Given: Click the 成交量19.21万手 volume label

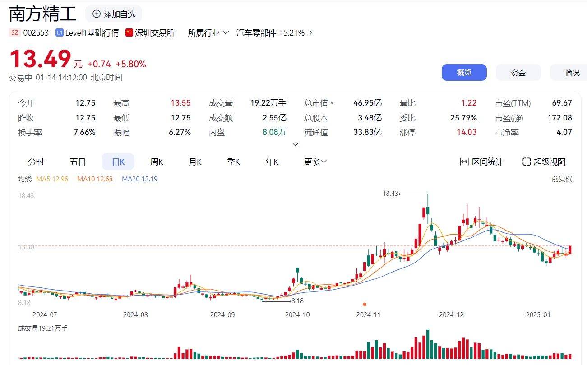Looking at the screenshot, I should (x=43, y=328).
